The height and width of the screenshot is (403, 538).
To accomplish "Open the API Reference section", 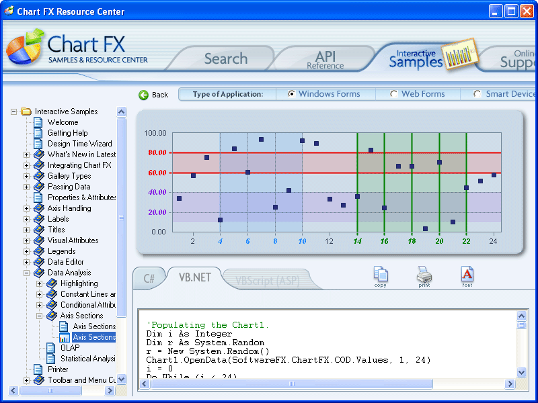I will click(x=325, y=58).
